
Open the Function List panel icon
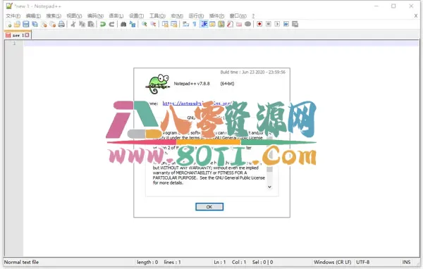[x=230, y=24]
